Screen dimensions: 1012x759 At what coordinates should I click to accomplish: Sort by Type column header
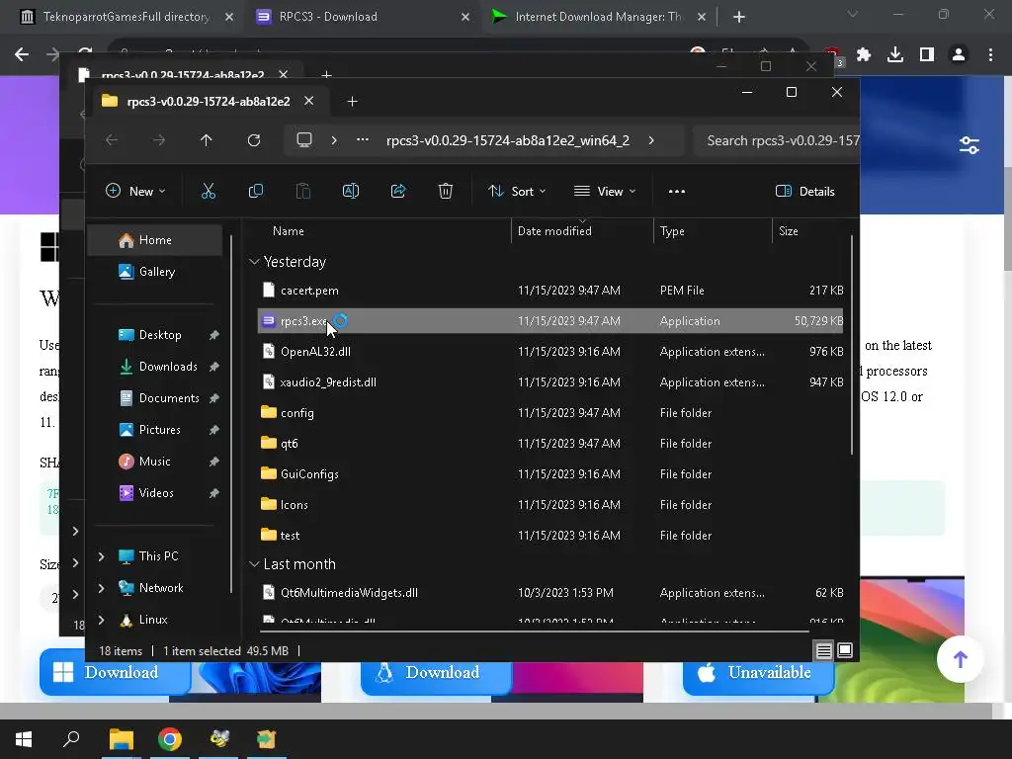pyautogui.click(x=713, y=231)
